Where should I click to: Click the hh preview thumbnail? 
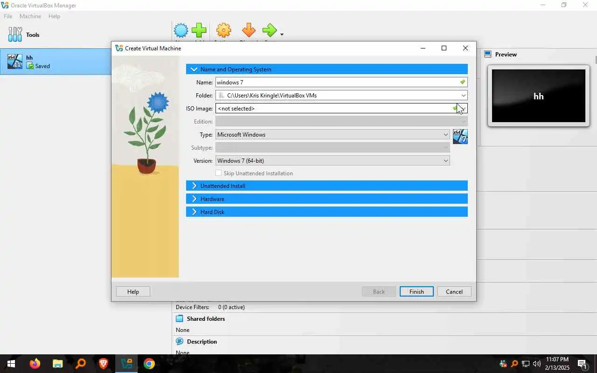coord(538,96)
